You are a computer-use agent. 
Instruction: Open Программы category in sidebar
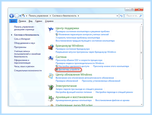(x=20, y=47)
